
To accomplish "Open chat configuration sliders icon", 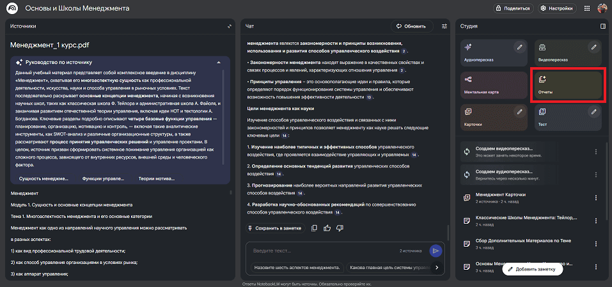I will pos(444,26).
